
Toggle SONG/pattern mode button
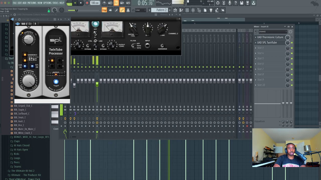[69, 3]
